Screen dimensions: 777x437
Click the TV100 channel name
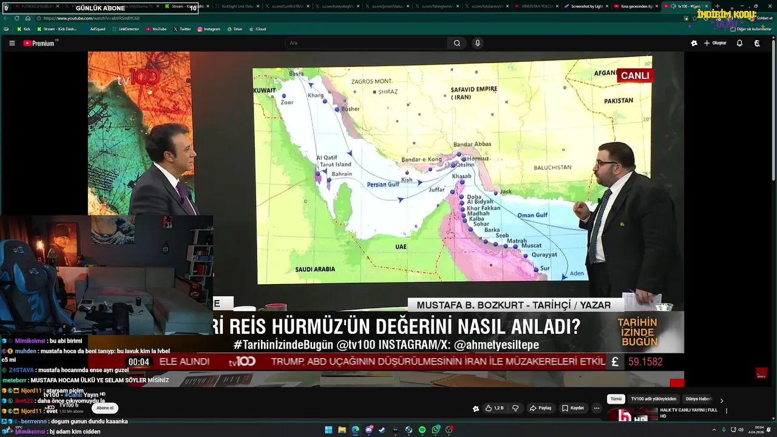click(69, 405)
